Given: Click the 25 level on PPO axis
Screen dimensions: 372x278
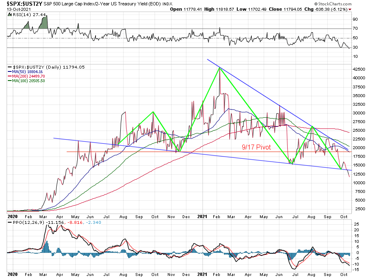Looking at the screenshot, I should [356, 224].
